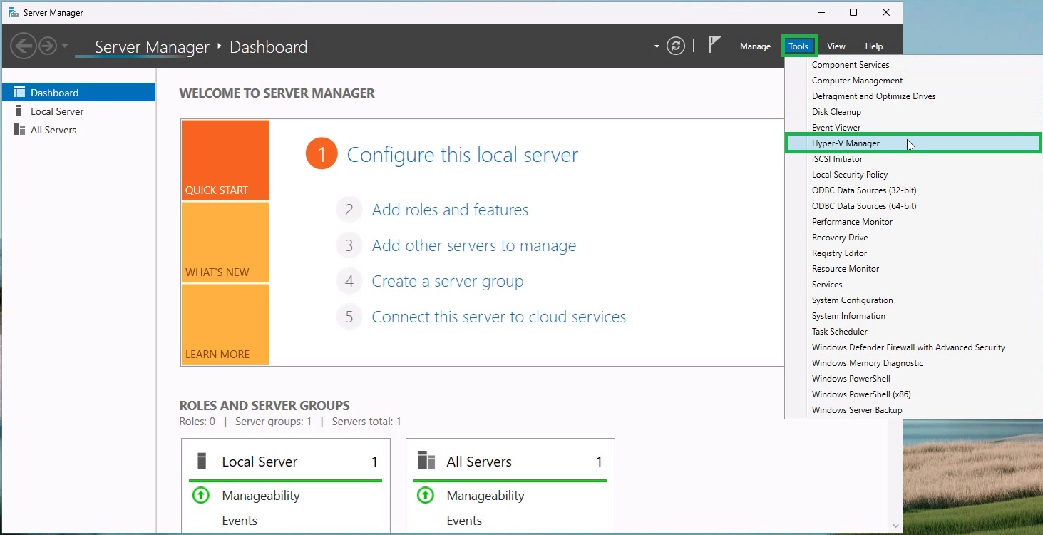The width and height of the screenshot is (1043, 535).
Task: Open ODBC Data Sources (64-bit)
Action: tap(913, 206)
